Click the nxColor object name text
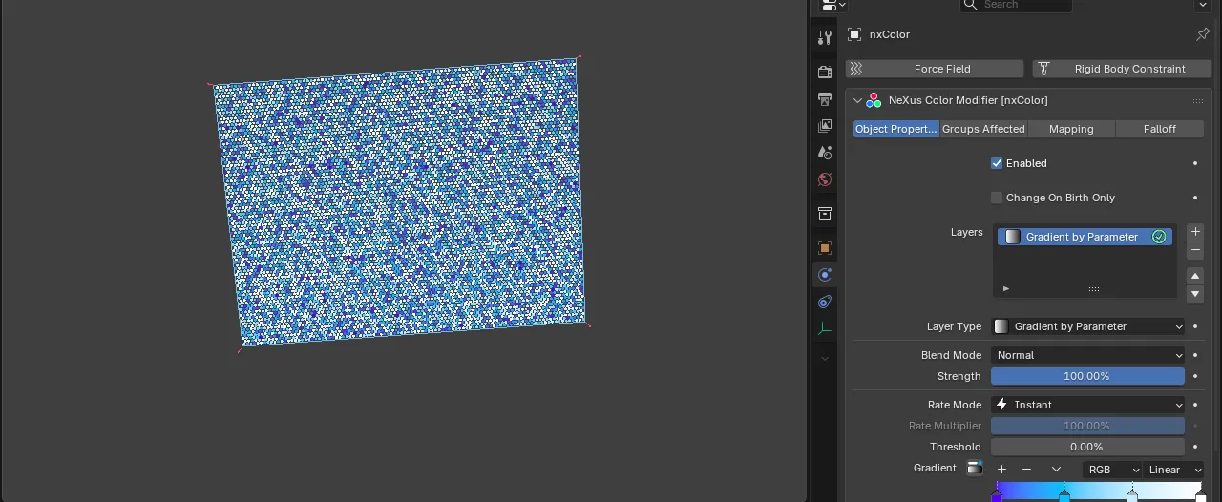Image resolution: width=1222 pixels, height=502 pixels. click(890, 34)
